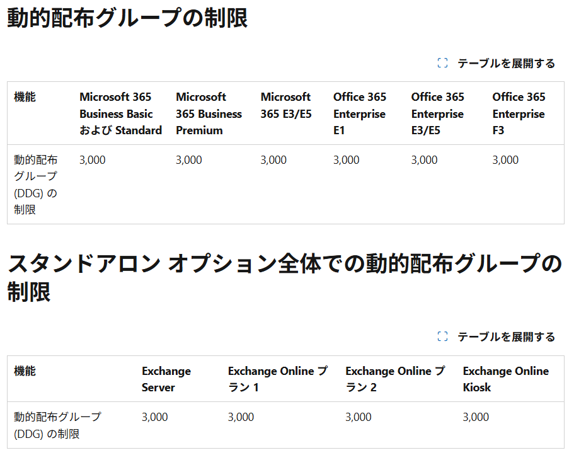Click 3,000 under Exchange Server
The height and width of the screenshot is (460, 574).
tap(154, 417)
